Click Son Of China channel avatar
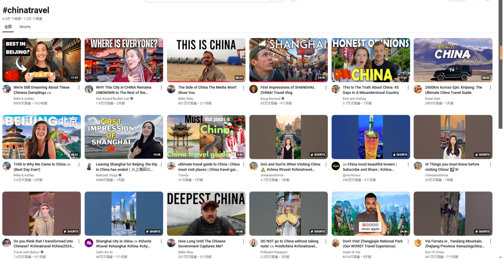 pos(418,243)
